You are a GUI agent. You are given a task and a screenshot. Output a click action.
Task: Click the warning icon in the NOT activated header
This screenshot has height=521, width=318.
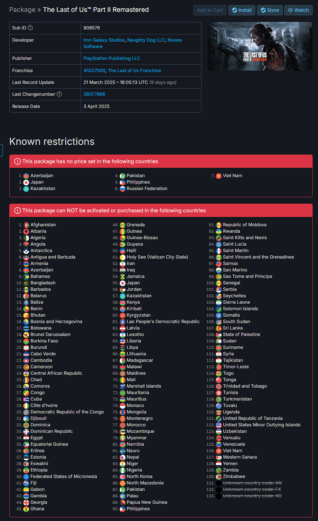pyautogui.click(x=17, y=210)
